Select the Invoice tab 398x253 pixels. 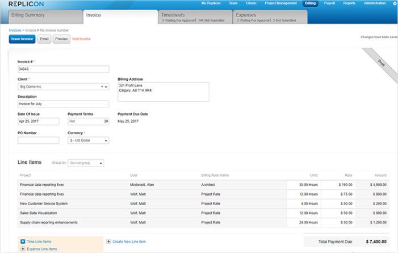120,17
